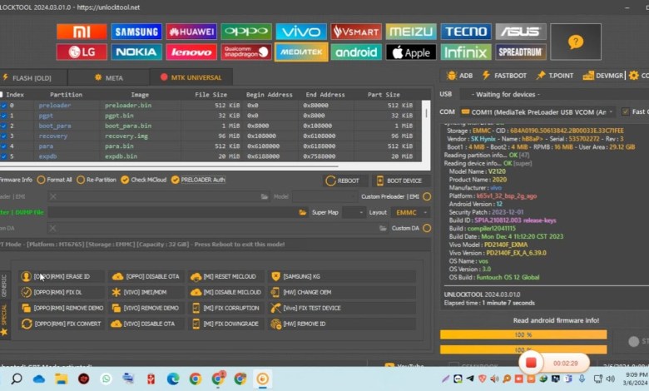Select the Meizu brand icon

410,32
